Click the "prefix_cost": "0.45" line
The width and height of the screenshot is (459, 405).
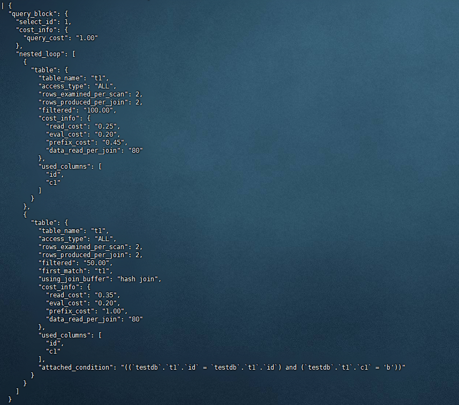[x=87, y=142]
